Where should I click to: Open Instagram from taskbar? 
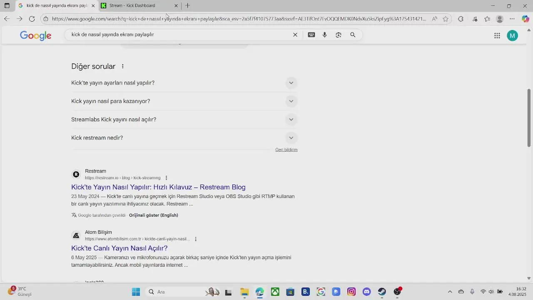click(351, 292)
